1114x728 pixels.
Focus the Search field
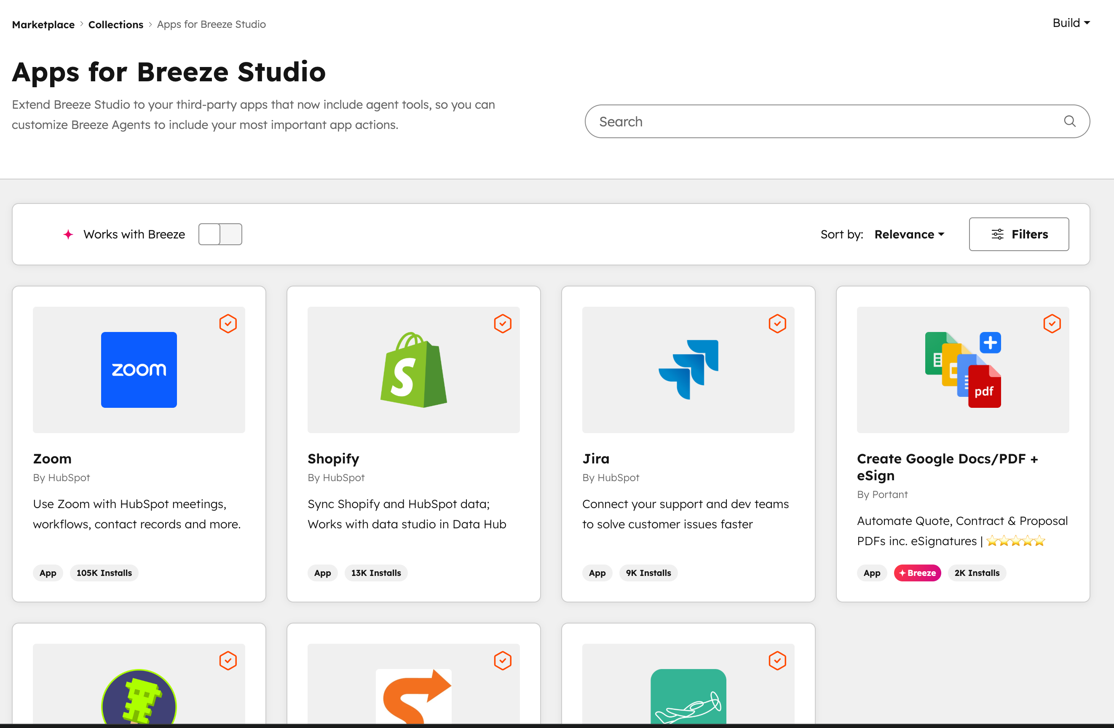837,121
